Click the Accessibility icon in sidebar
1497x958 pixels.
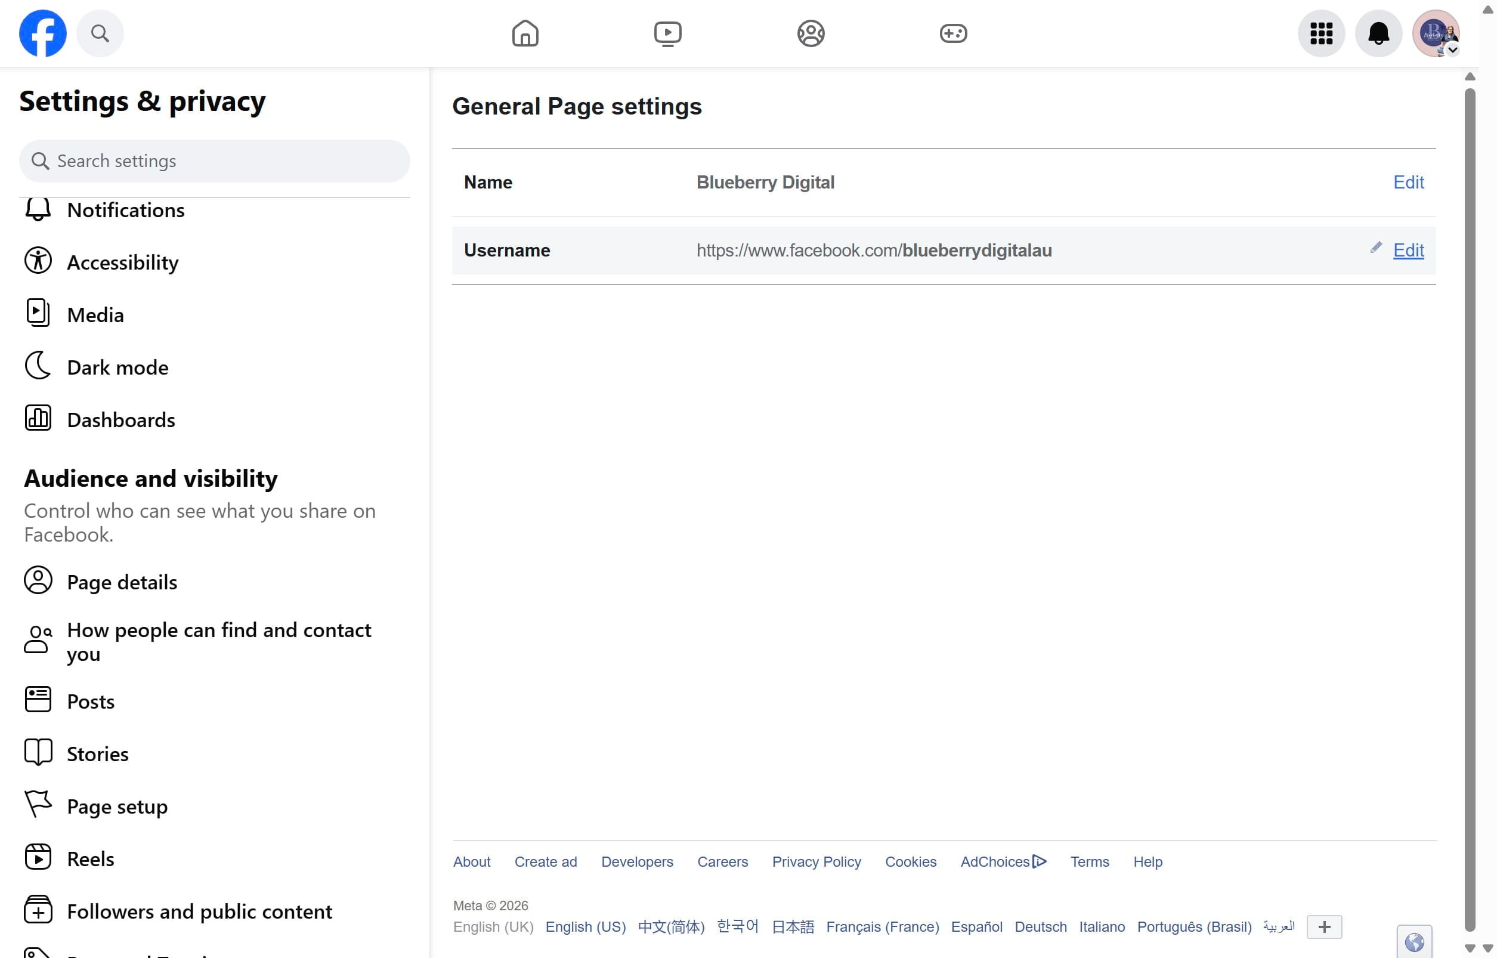point(38,261)
